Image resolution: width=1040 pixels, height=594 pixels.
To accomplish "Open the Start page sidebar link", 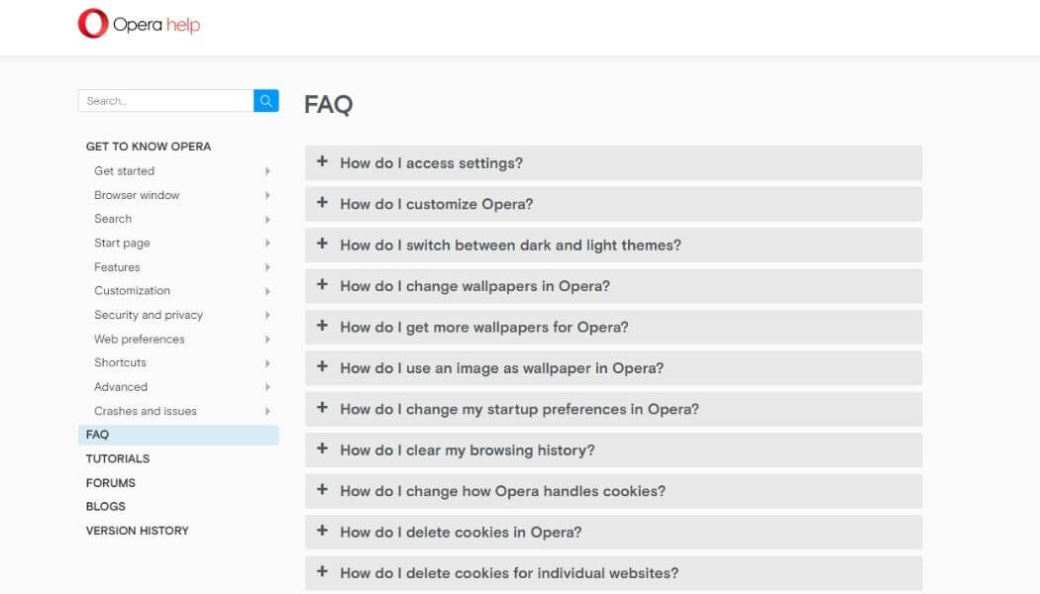I will (122, 244).
